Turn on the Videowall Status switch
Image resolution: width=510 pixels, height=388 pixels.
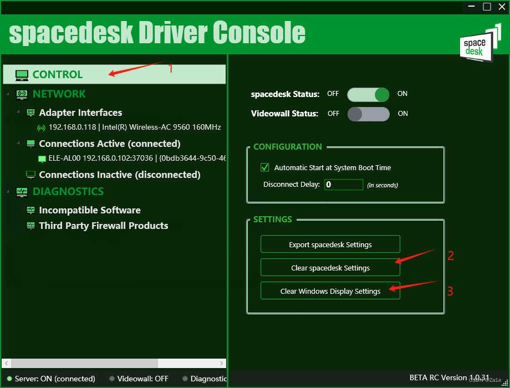368,114
